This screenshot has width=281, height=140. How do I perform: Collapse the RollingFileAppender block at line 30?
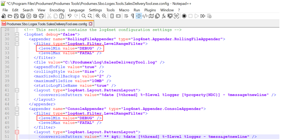pos(17,39)
